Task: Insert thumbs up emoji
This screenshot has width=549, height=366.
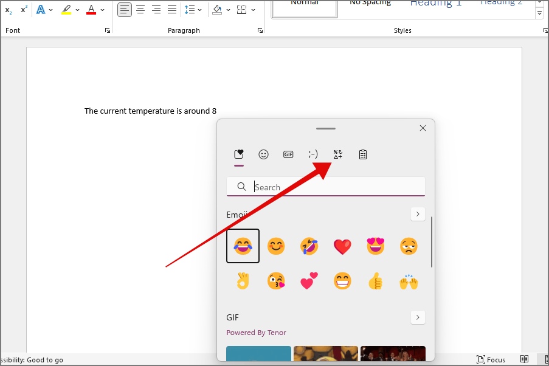Action: 376,281
